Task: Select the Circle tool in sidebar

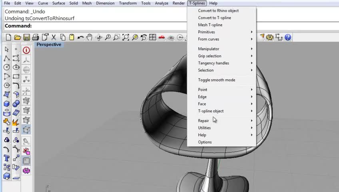Action: (6, 67)
